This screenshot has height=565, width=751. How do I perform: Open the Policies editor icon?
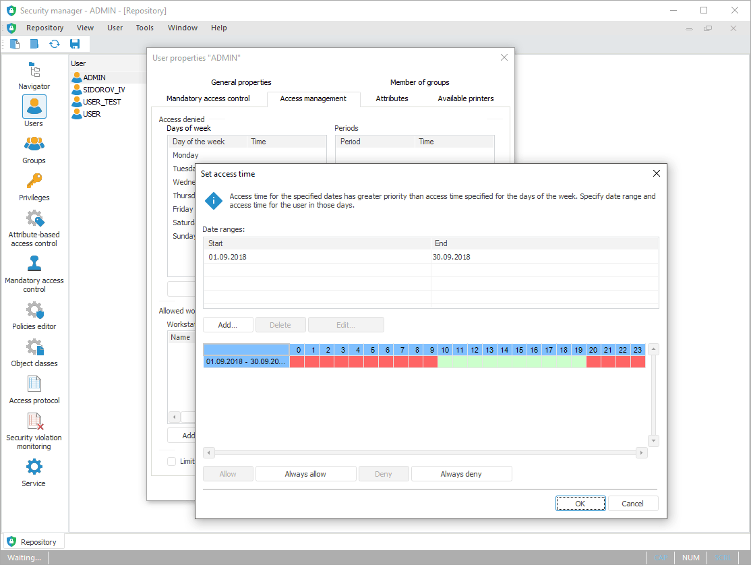[34, 310]
